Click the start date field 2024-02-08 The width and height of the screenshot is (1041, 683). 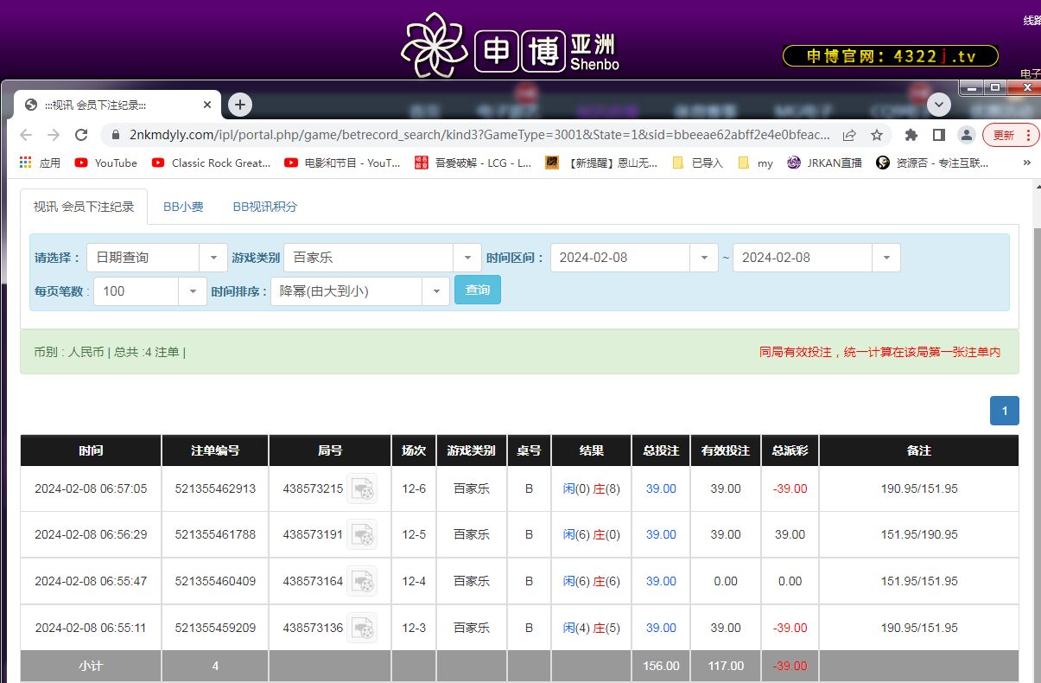tap(620, 258)
